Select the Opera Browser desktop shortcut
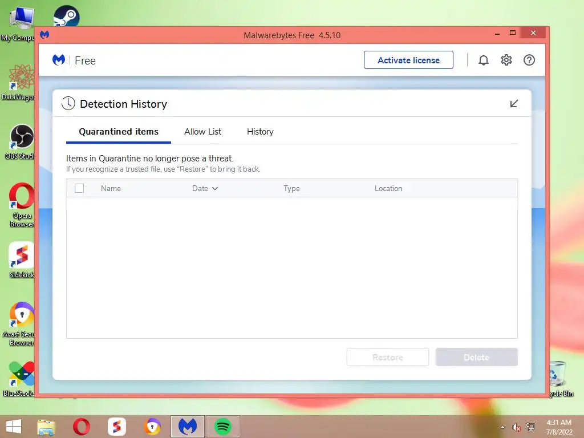Screen dimensions: 584x438 tap(21, 205)
